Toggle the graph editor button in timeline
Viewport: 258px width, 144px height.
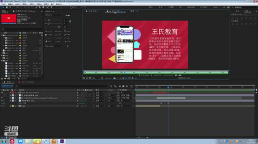(131, 86)
